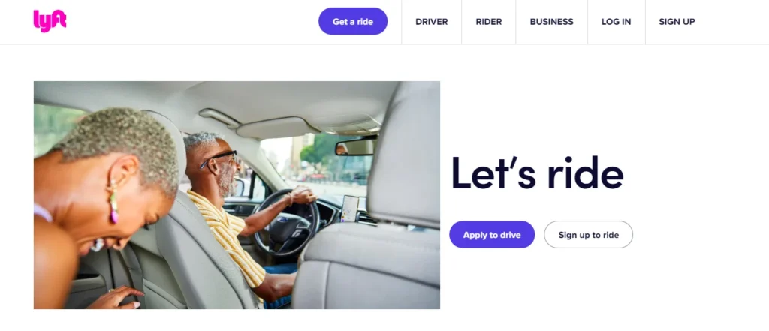Select the BUSINESS navigation item
Screen dimensions: 769x331
click(x=551, y=22)
